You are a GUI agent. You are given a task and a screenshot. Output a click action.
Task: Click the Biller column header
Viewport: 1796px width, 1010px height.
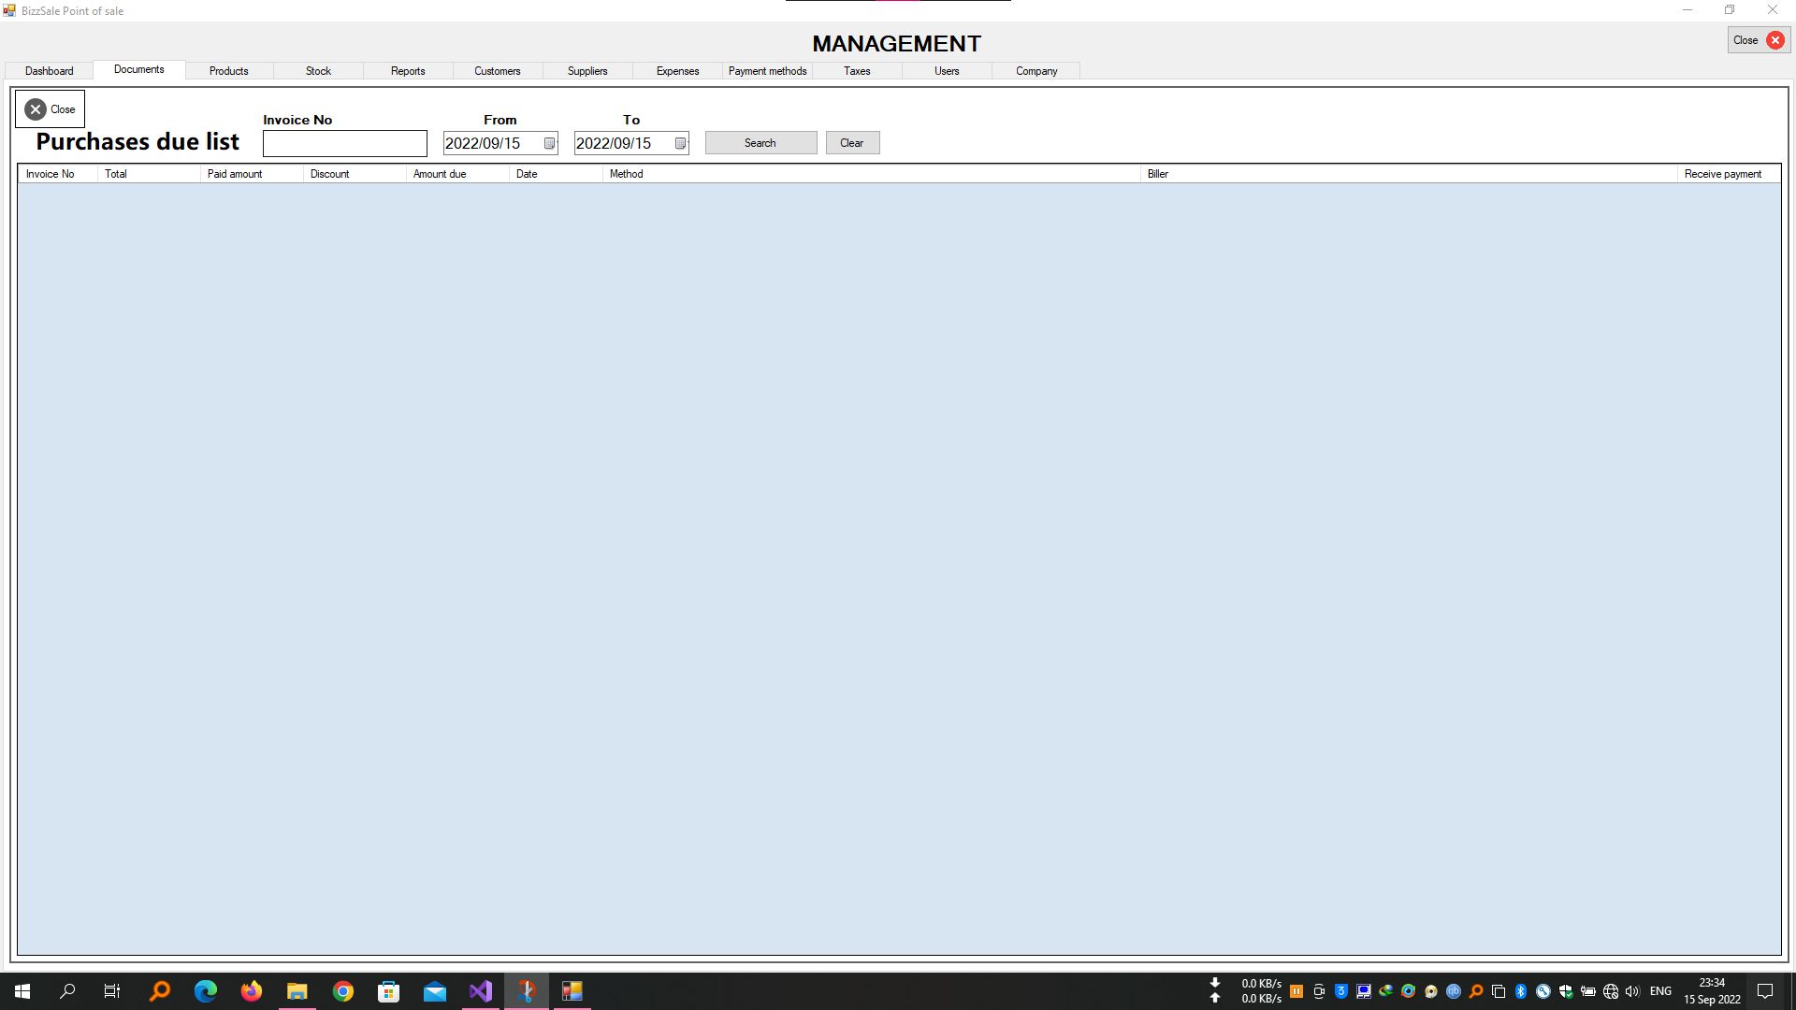pyautogui.click(x=1158, y=174)
